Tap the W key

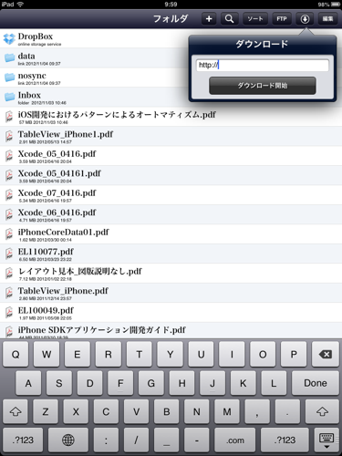(47, 354)
